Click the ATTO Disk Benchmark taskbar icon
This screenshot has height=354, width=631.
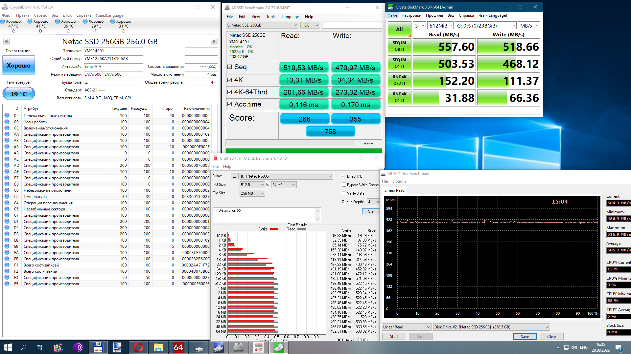258,347
